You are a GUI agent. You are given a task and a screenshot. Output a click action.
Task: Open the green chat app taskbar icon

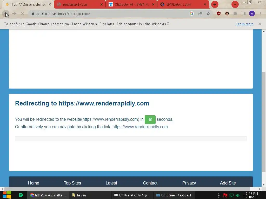point(21,195)
